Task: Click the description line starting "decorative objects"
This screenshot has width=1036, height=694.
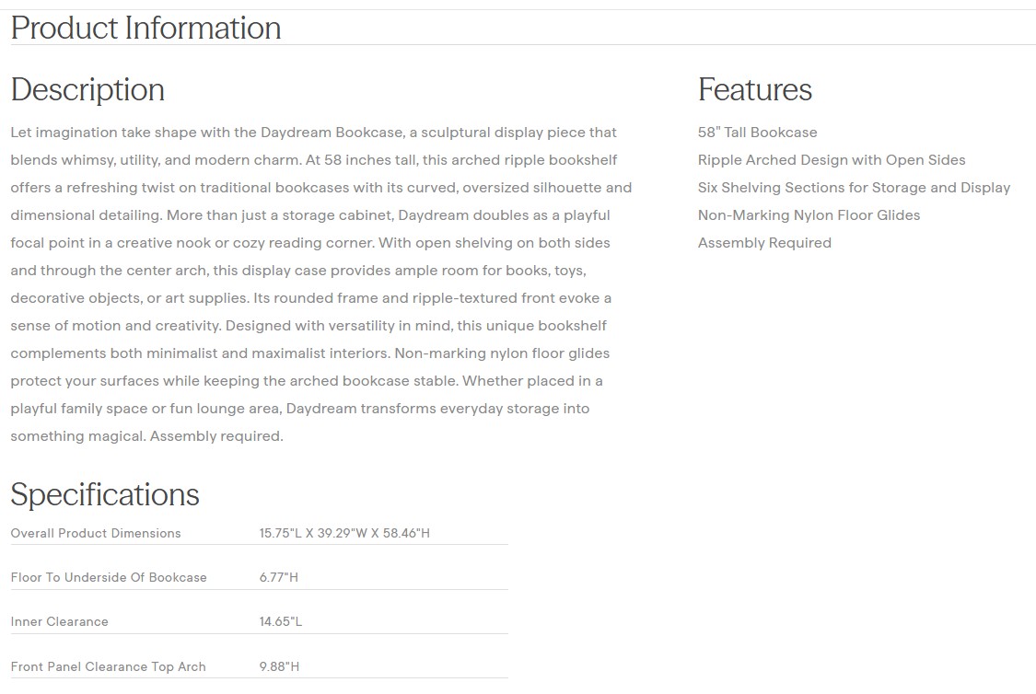Action: tap(310, 298)
